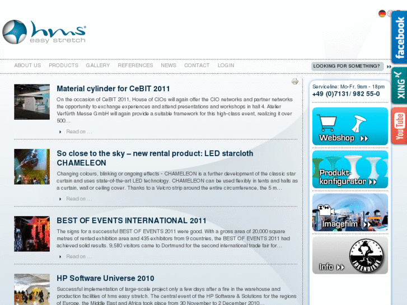This screenshot has height=305, width=407.
Task: Open the YouTube side tab
Action: 399,126
